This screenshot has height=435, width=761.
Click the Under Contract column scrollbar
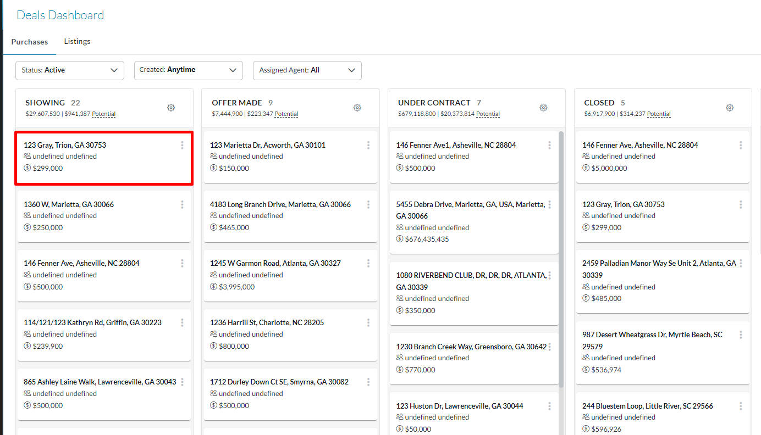(x=561, y=258)
